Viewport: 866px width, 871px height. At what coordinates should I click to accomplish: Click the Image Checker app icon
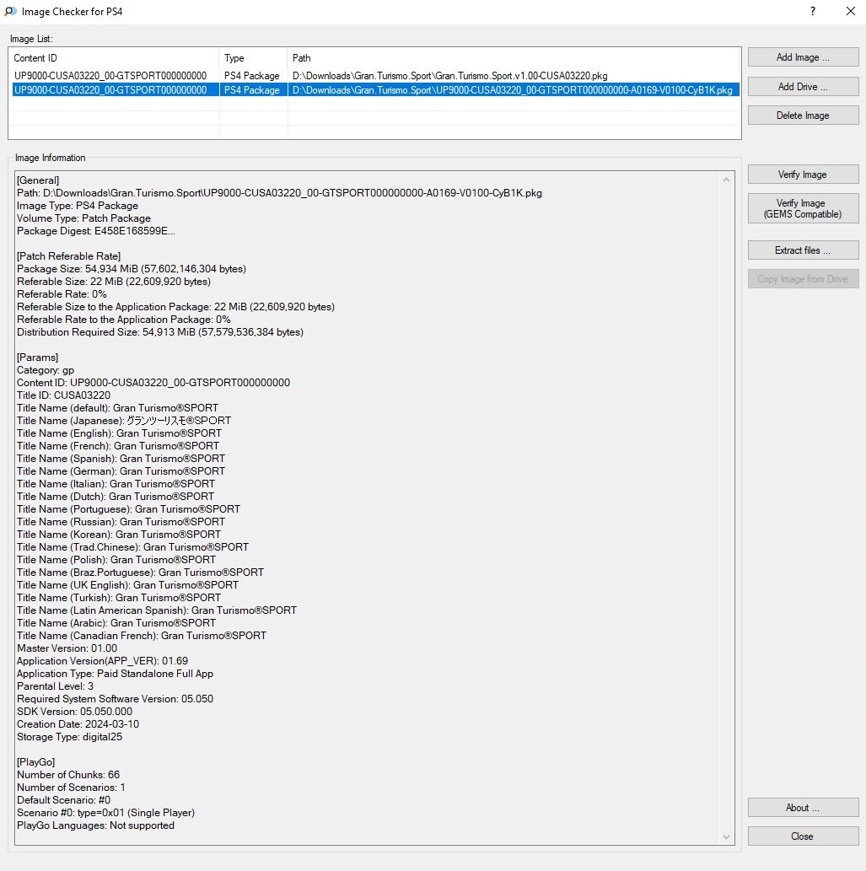(10, 11)
